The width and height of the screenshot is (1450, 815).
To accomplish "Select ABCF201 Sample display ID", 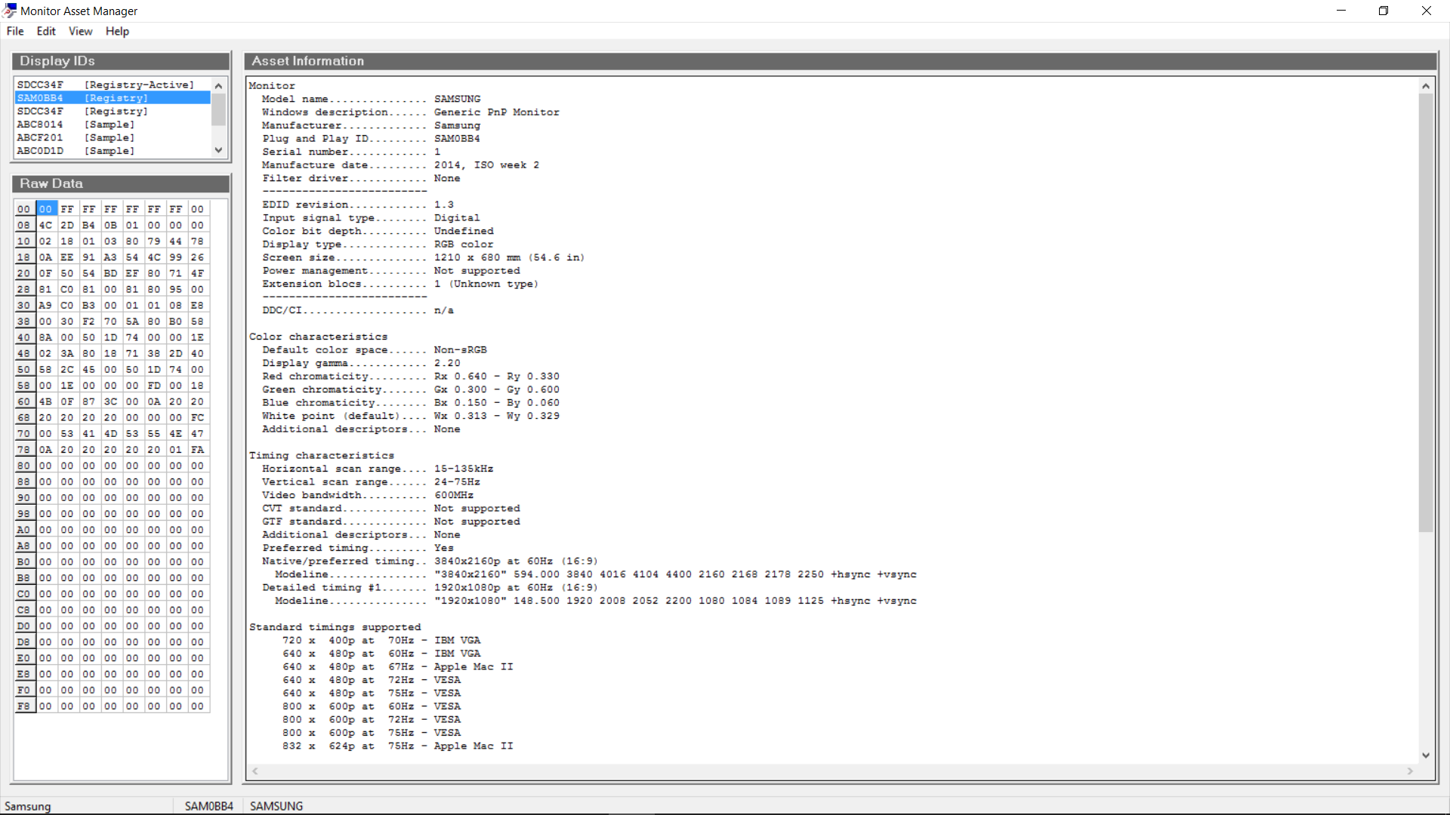I will click(x=113, y=137).
